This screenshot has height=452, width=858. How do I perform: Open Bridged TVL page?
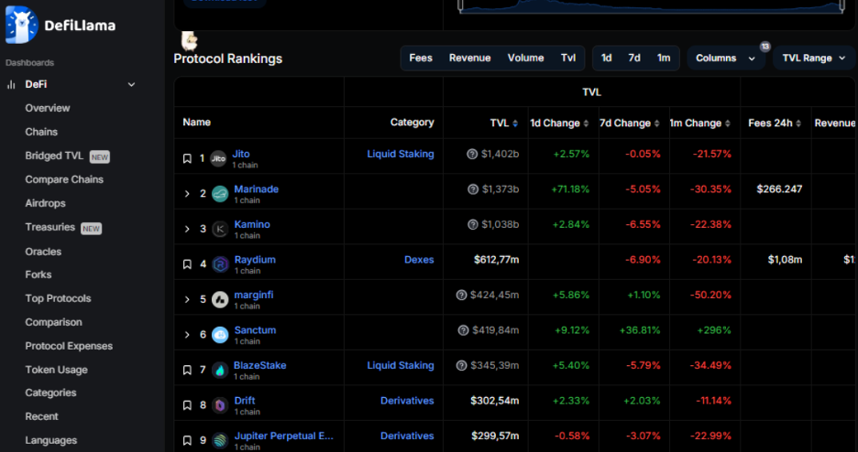[54, 156]
